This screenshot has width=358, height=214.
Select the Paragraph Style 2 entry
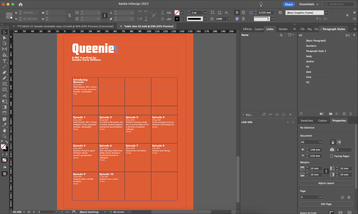tap(316, 51)
